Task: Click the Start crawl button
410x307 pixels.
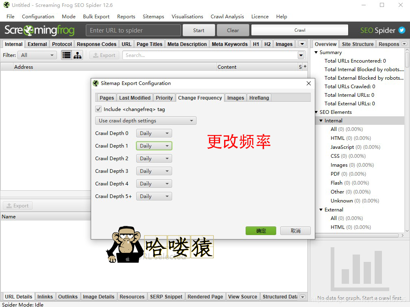Action: pyautogui.click(x=199, y=30)
